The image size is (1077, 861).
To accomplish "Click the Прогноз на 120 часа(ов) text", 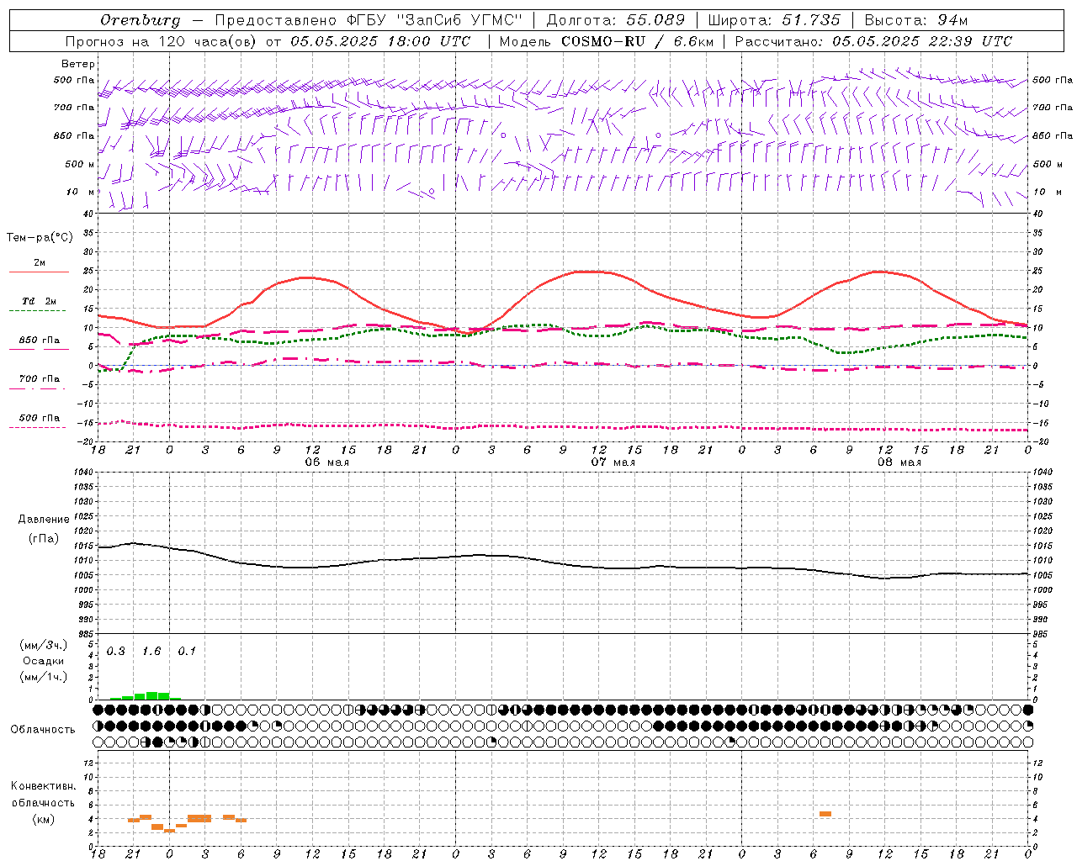I will [x=162, y=41].
